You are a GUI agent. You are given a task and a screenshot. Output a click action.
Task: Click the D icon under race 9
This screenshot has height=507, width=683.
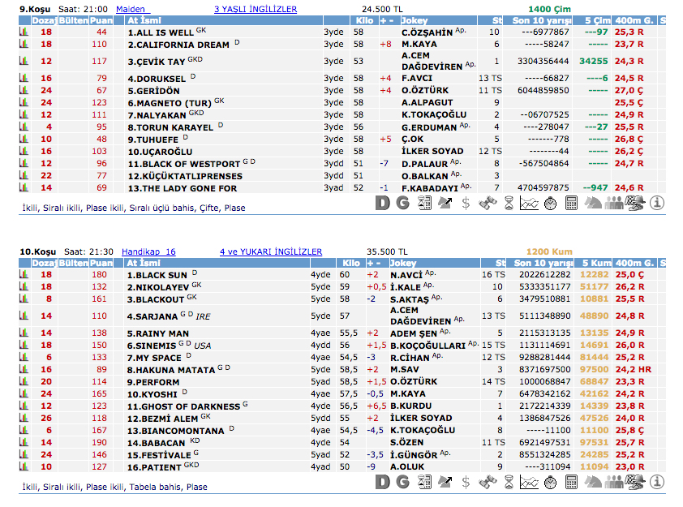(x=384, y=203)
